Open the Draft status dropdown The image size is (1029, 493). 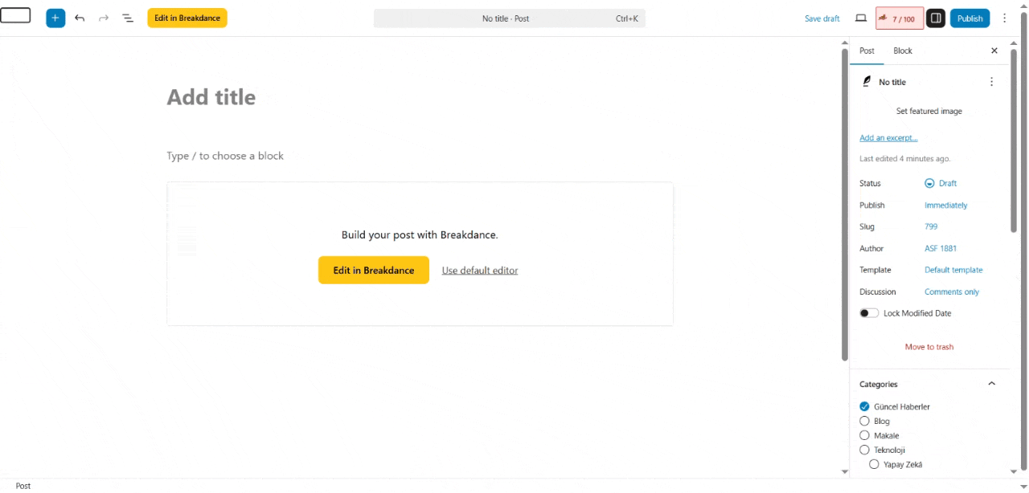pyautogui.click(x=941, y=183)
